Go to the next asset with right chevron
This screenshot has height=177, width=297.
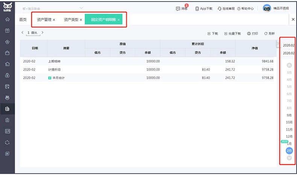click(x=42, y=33)
